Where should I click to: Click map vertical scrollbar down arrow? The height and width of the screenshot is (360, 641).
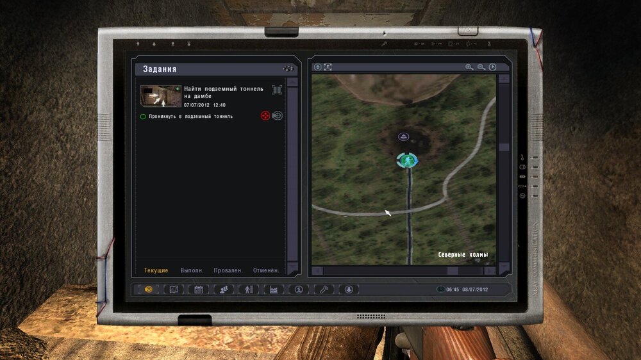(504, 267)
